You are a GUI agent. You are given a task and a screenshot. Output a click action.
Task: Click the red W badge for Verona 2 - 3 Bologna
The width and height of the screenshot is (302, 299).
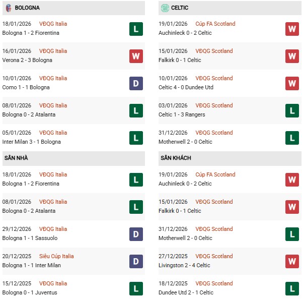136,56
